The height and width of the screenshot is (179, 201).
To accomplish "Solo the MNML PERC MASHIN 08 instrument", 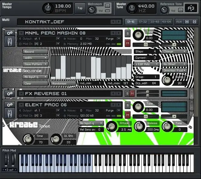I will pos(128,34).
